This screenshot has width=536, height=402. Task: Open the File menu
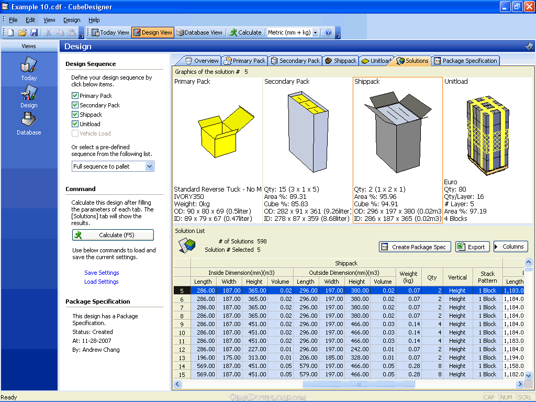click(13, 20)
